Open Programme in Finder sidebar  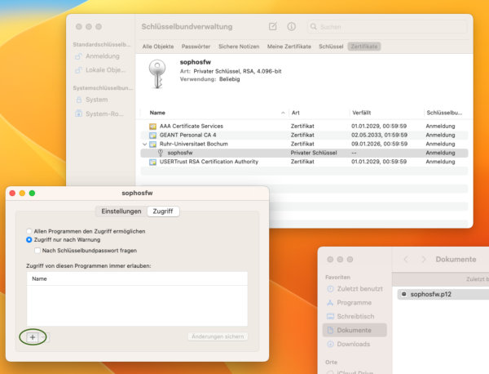coord(353,302)
